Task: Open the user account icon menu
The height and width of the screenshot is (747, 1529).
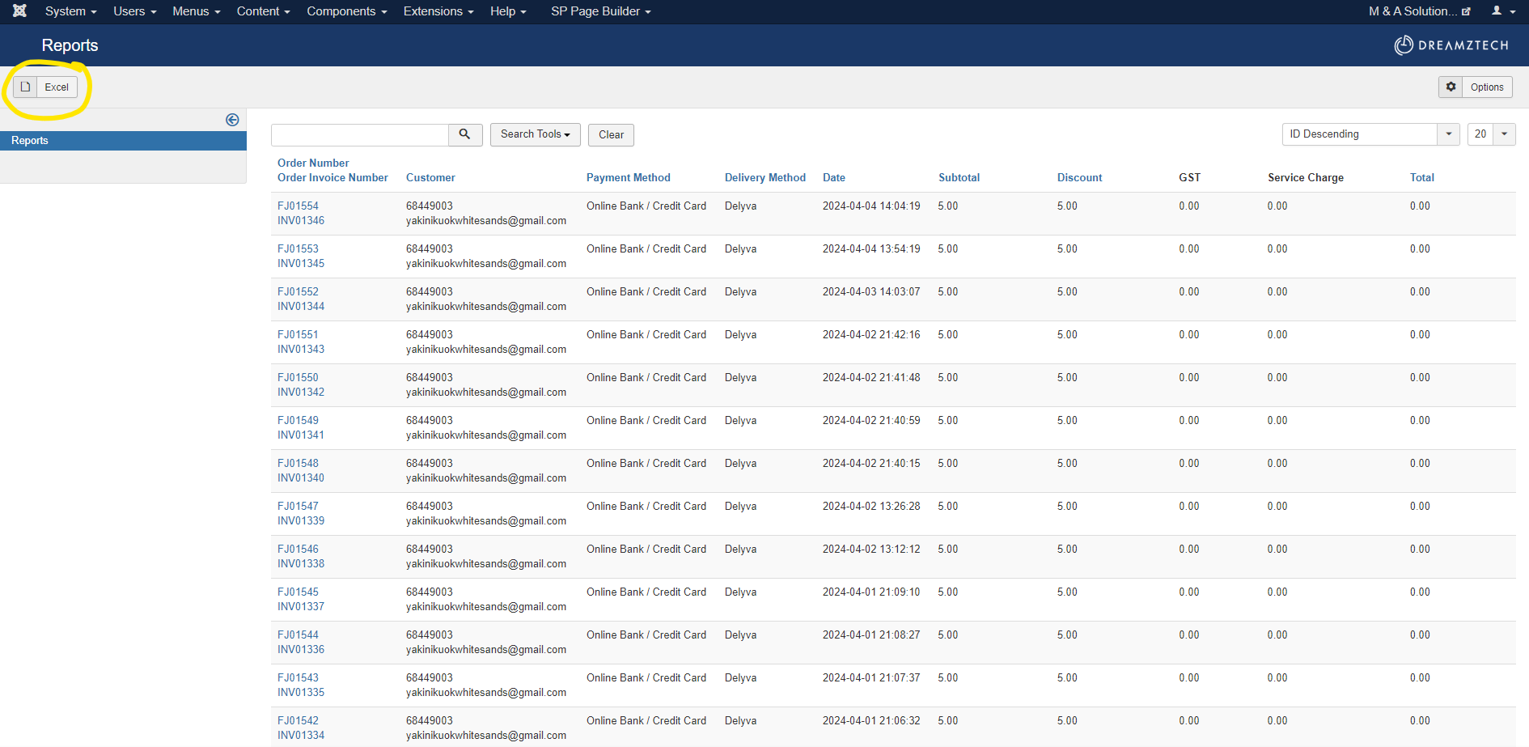Action: (x=1503, y=11)
